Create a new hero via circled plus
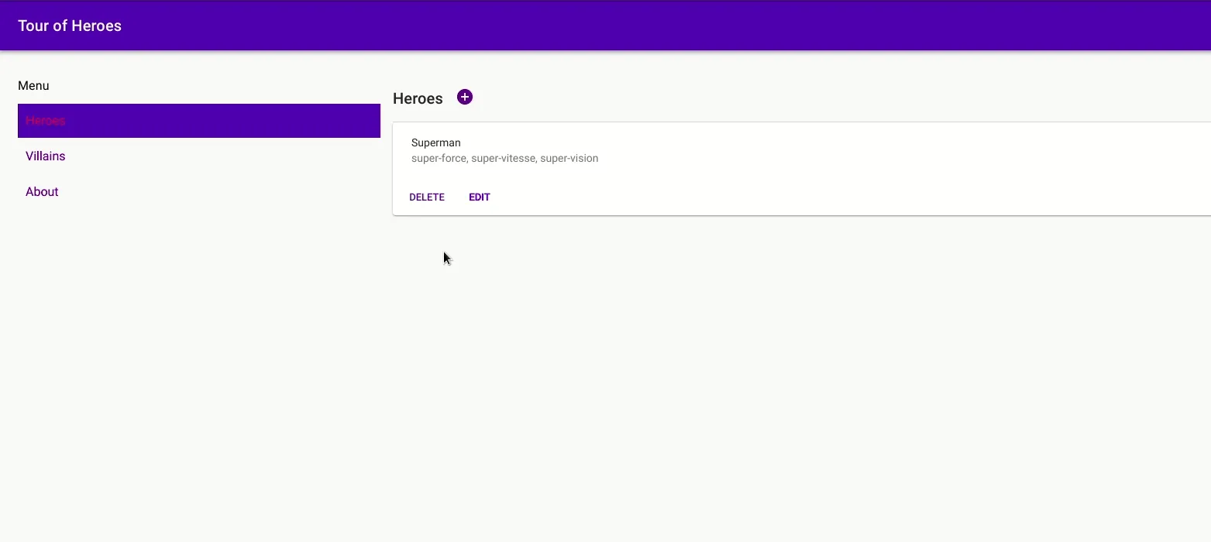Viewport: 1211px width, 542px height. (465, 97)
